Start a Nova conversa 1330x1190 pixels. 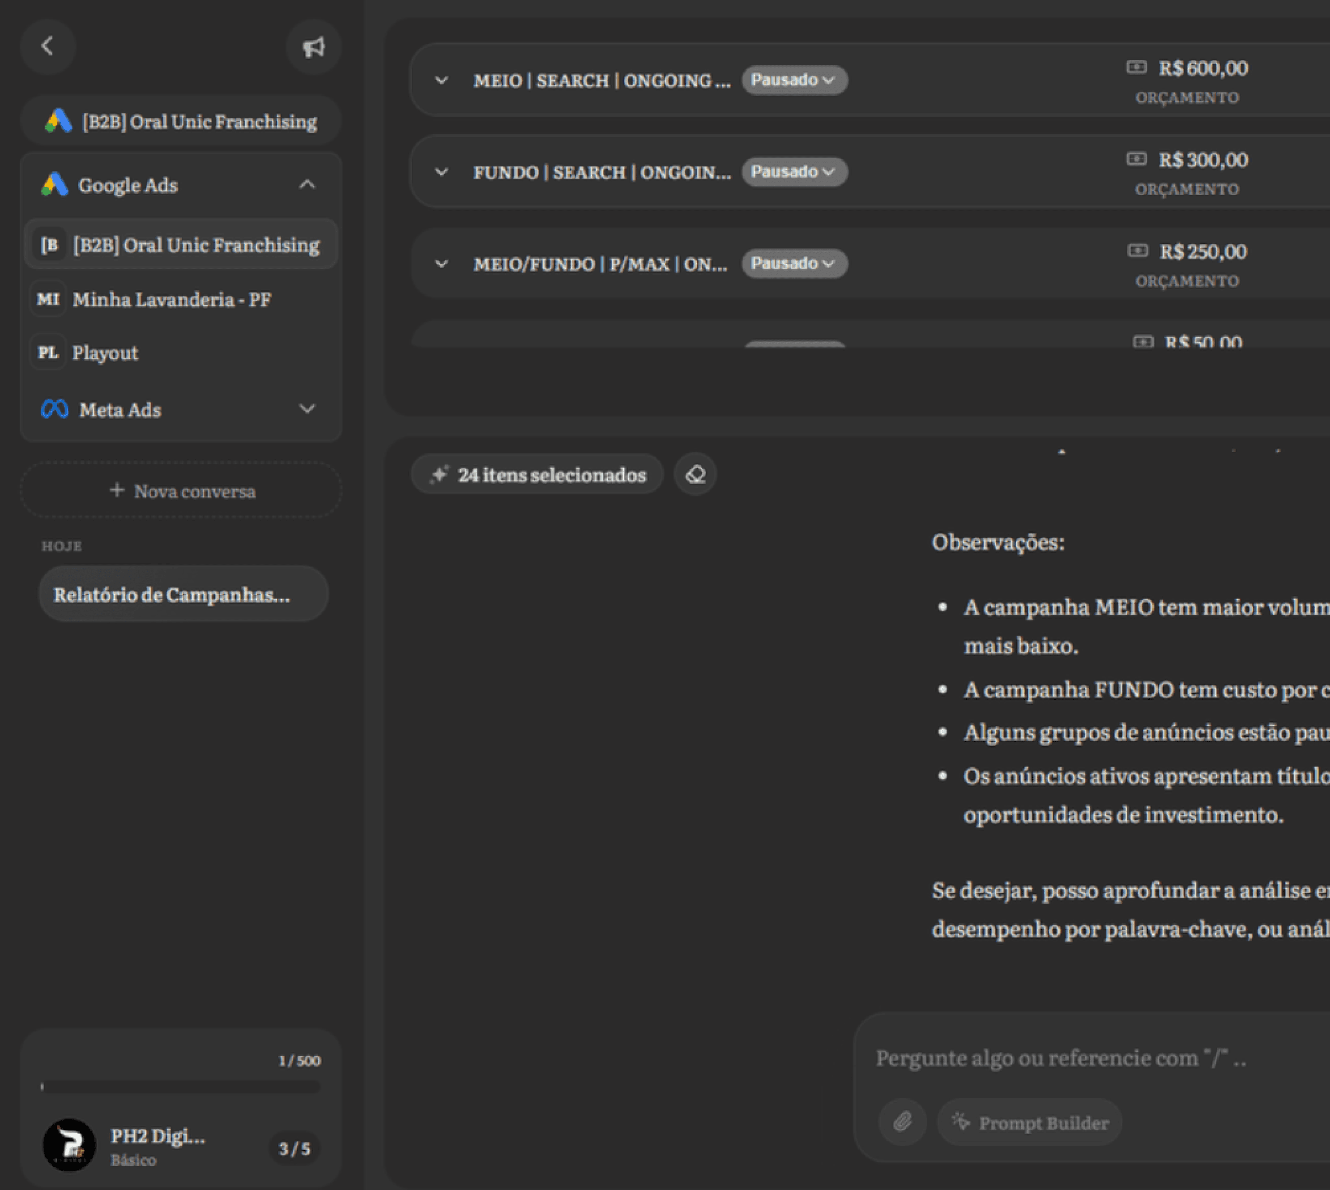pos(181,490)
